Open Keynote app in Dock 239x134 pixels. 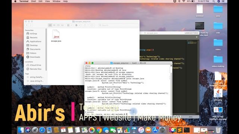pos(134,130)
